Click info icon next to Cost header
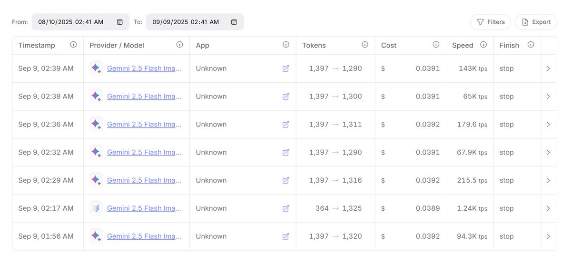This screenshot has height=263, width=571. [x=436, y=45]
